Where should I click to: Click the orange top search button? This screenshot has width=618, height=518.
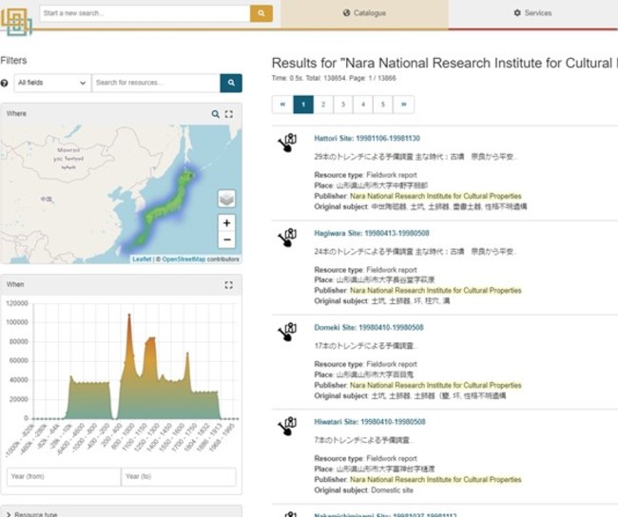pos(261,13)
